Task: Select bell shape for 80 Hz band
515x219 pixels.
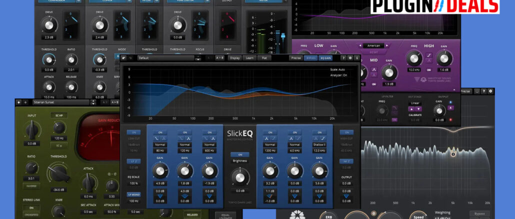Action: click(163, 138)
